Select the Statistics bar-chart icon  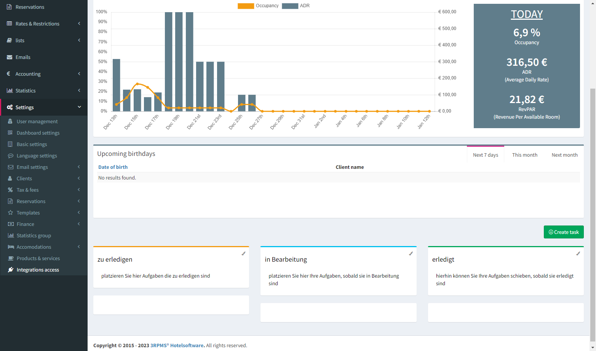10,91
